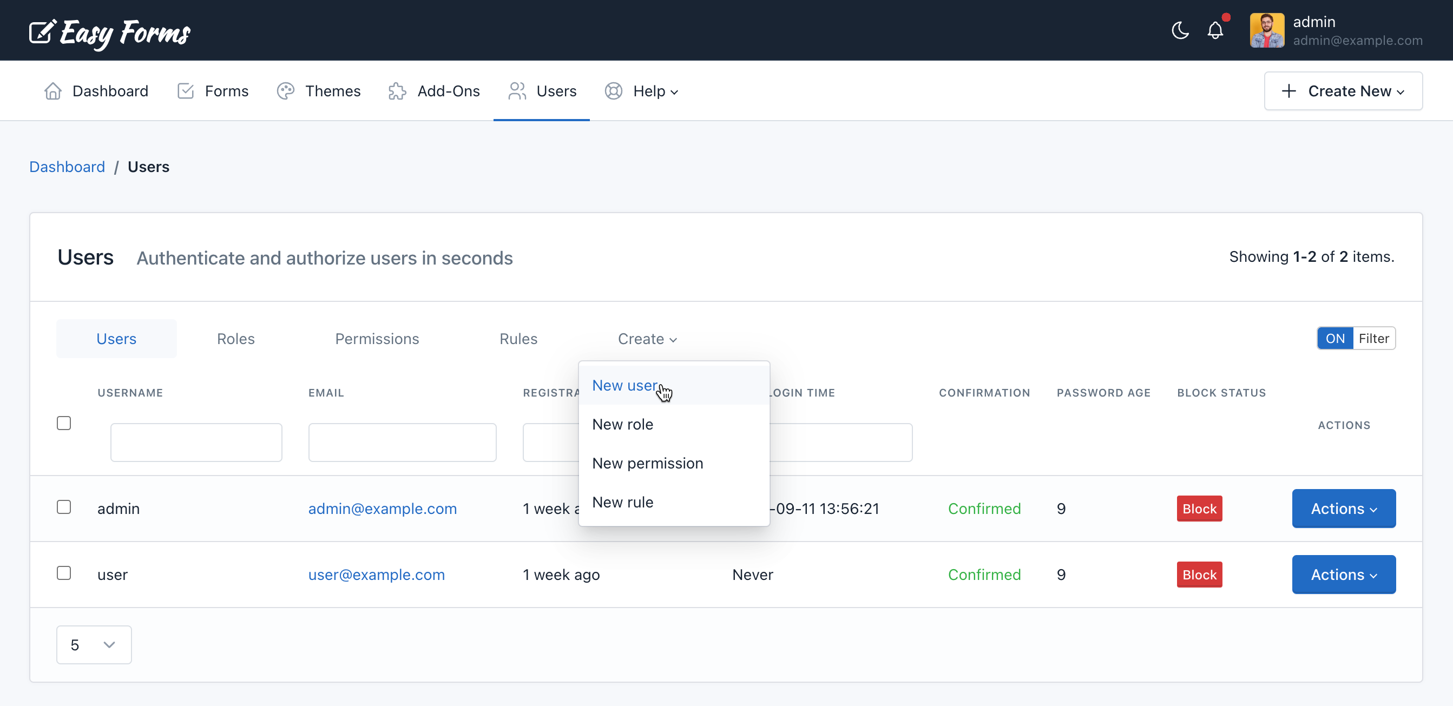Image resolution: width=1453 pixels, height=706 pixels.
Task: Click inside the Username filter field
Action: [196, 441]
